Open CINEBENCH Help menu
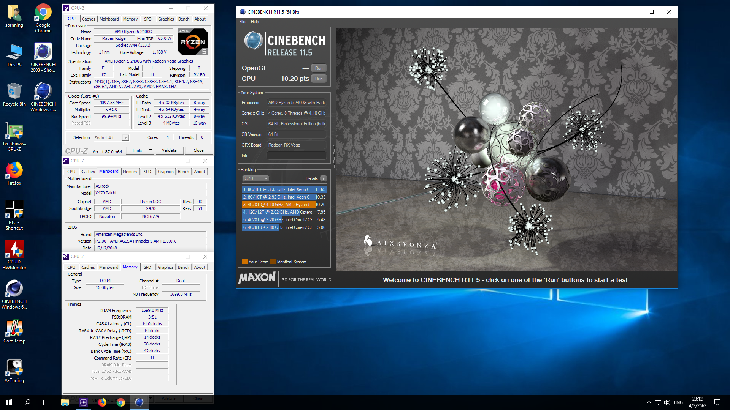The height and width of the screenshot is (410, 730). coord(255,22)
